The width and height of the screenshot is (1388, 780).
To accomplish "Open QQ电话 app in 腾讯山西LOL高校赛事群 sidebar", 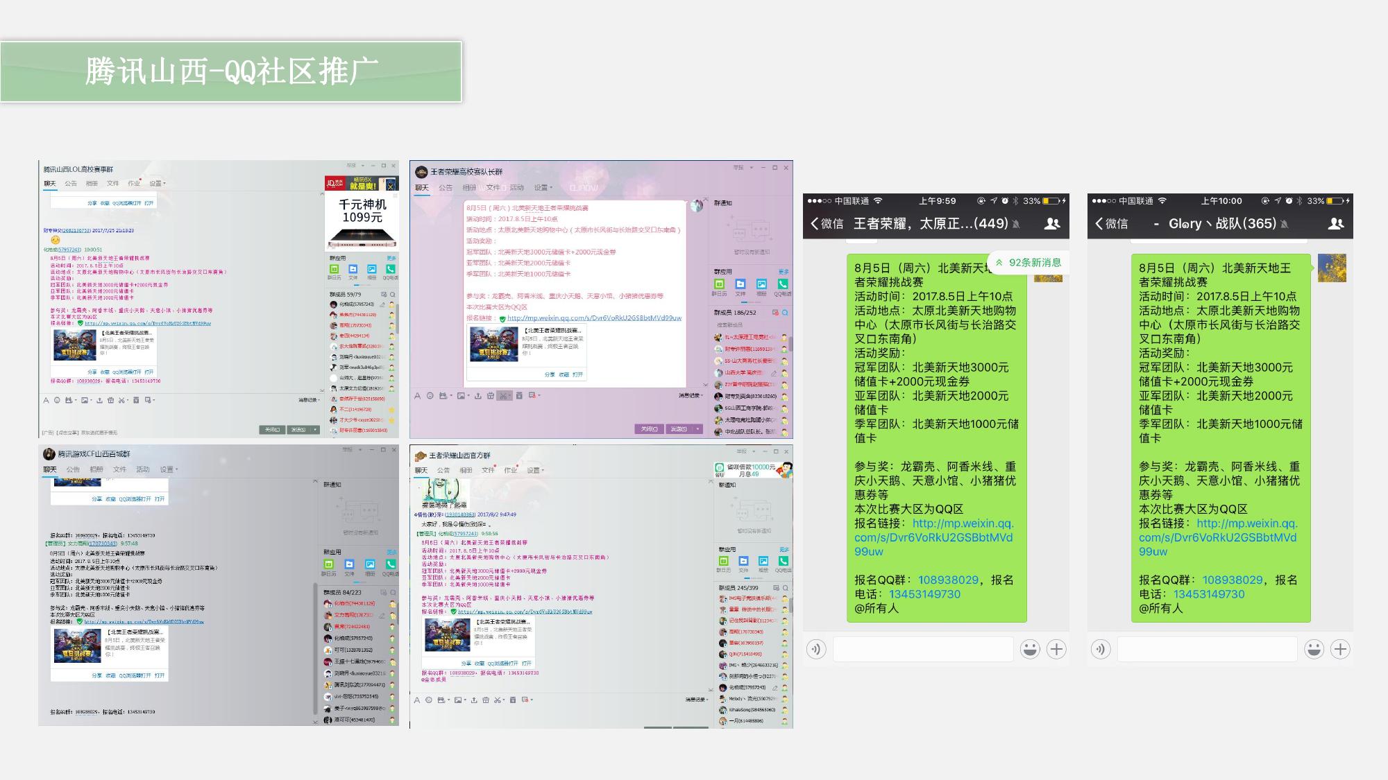I will [x=391, y=269].
